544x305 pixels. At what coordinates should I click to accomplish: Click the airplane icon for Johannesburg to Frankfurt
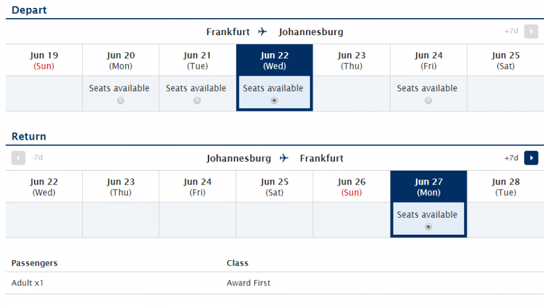tap(284, 158)
